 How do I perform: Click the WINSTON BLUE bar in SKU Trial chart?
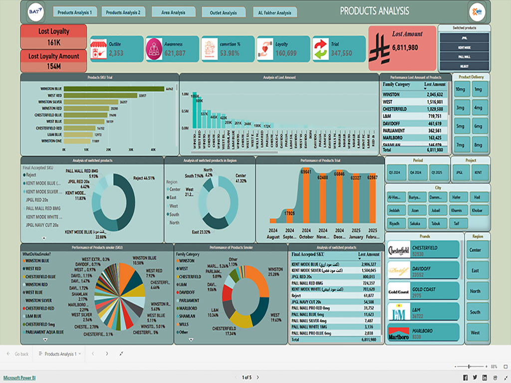tap(114, 89)
